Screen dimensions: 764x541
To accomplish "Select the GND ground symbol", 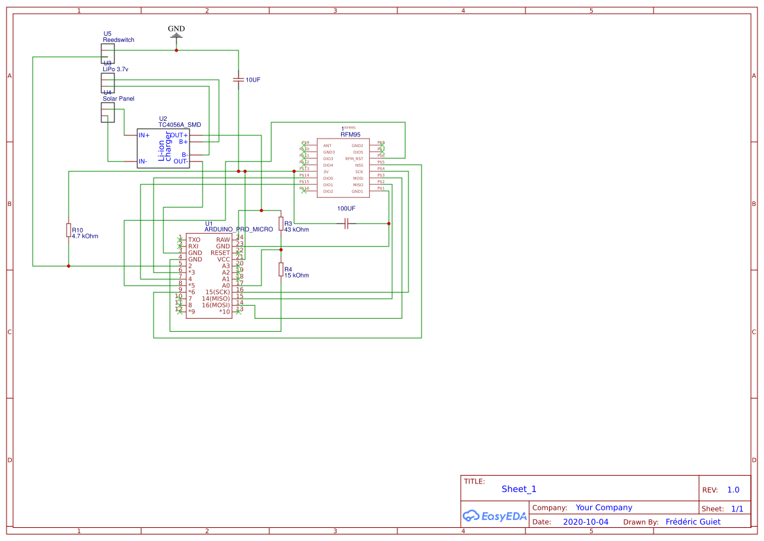I will [x=175, y=34].
